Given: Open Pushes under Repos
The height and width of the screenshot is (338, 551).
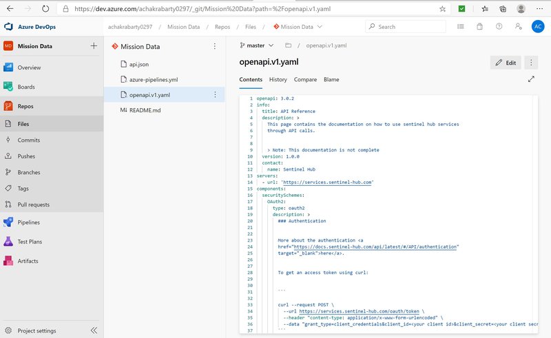Looking at the screenshot, I should 52,156.
